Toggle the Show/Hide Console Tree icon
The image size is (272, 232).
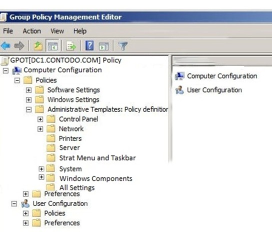click(52, 46)
